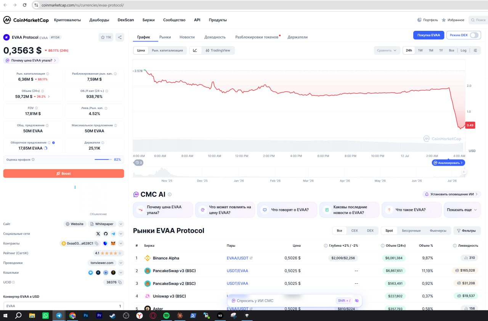Click the browser address bar URL

point(83,5)
